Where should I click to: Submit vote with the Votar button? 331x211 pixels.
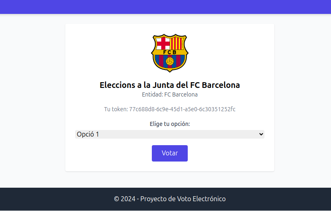[x=170, y=153]
